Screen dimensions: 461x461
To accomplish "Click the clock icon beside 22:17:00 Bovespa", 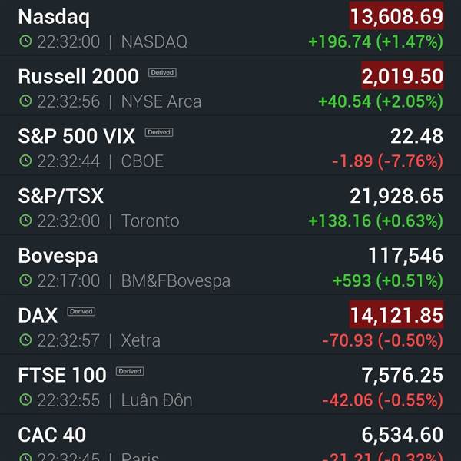I will 25,280.
